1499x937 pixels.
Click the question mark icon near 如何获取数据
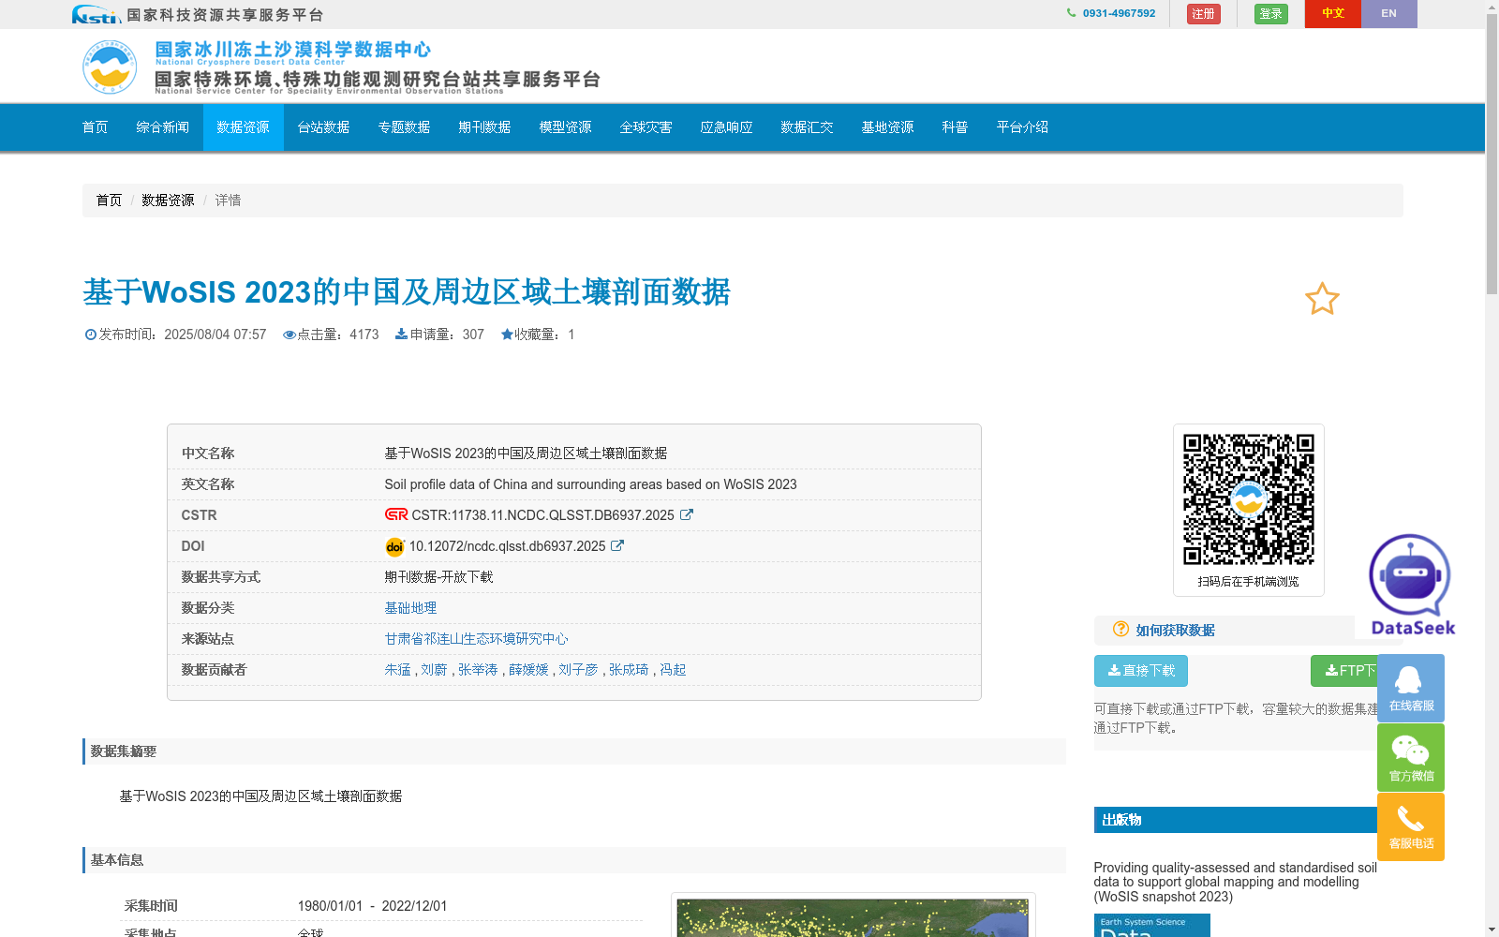(1121, 629)
